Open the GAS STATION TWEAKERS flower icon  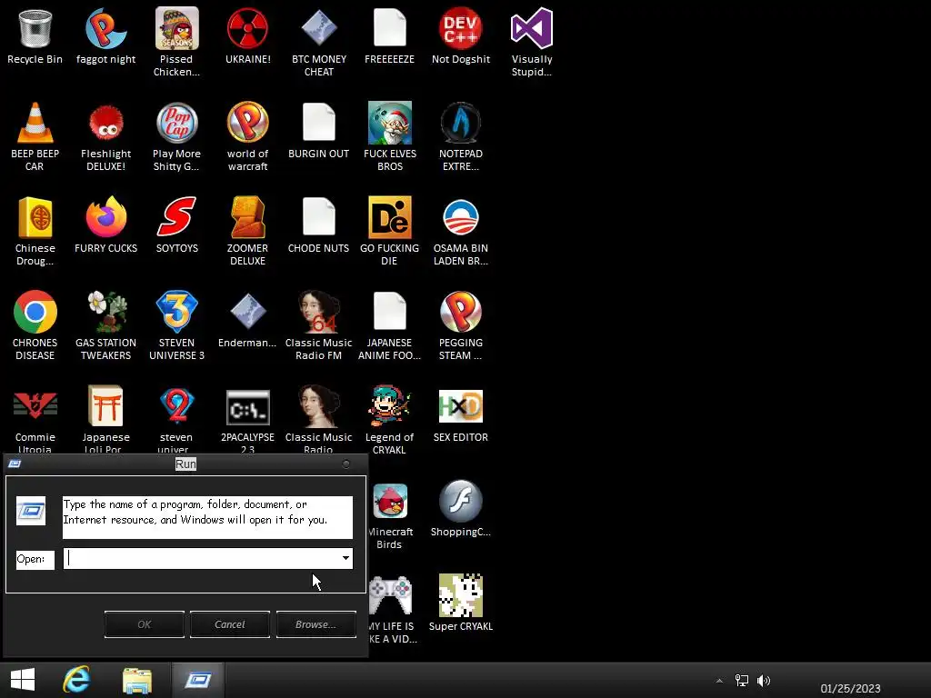tap(105, 312)
